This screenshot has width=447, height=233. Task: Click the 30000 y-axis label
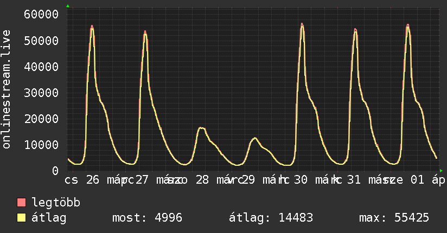(x=41, y=93)
